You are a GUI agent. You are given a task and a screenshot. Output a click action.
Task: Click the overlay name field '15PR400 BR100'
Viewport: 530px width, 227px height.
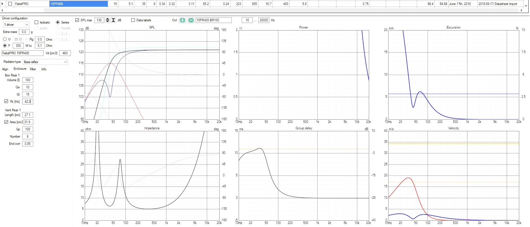point(213,20)
